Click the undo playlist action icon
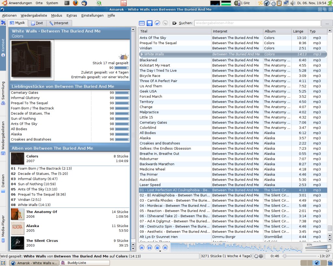The image size is (333, 266). tap(157, 23)
